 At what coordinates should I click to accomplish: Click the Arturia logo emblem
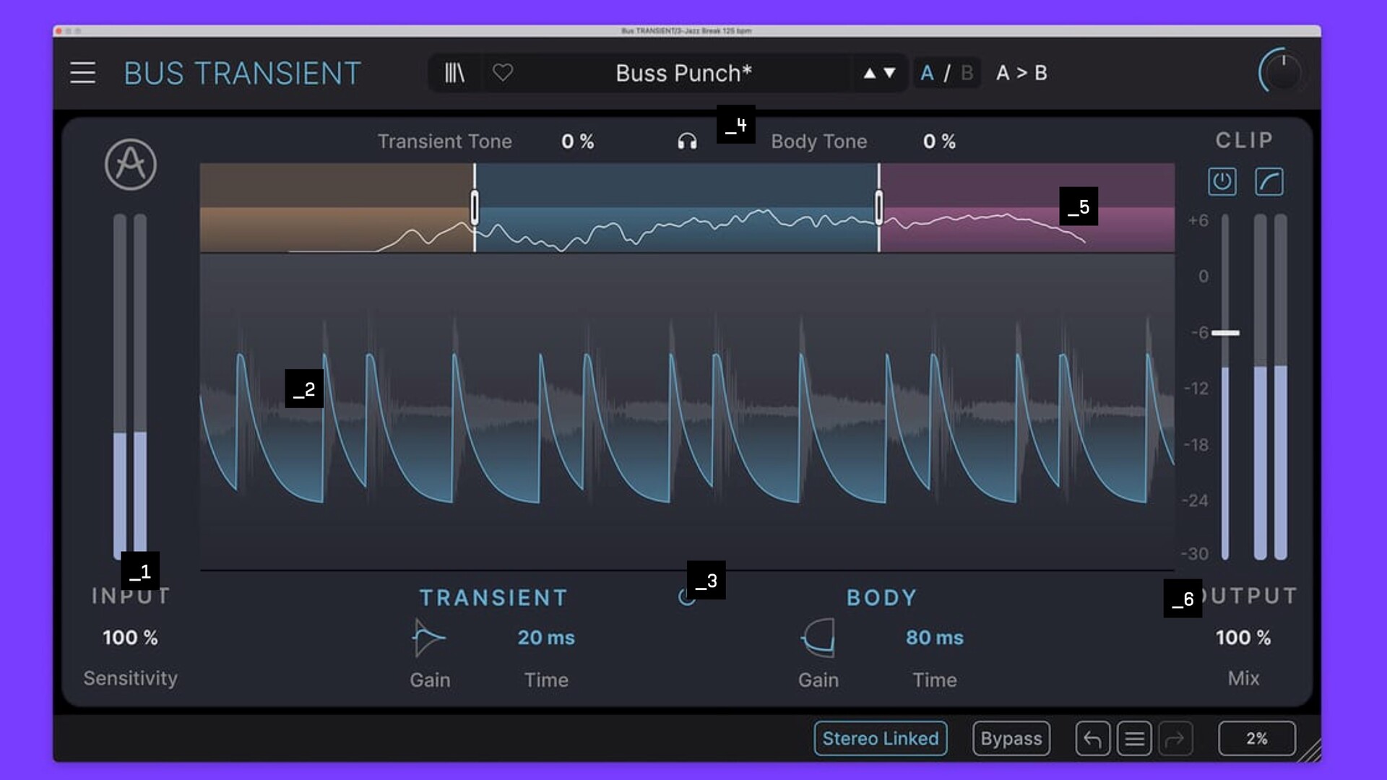(x=130, y=165)
